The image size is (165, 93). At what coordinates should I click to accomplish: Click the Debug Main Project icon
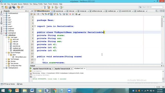56,7
